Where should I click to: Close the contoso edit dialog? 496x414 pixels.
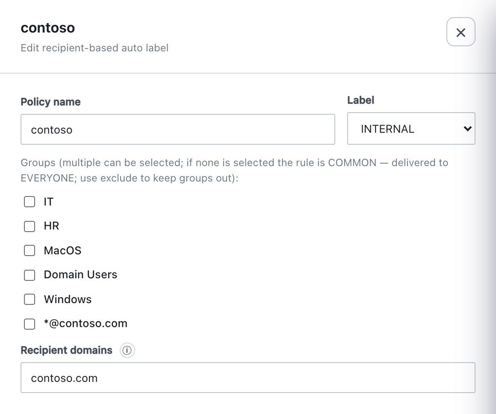(461, 32)
